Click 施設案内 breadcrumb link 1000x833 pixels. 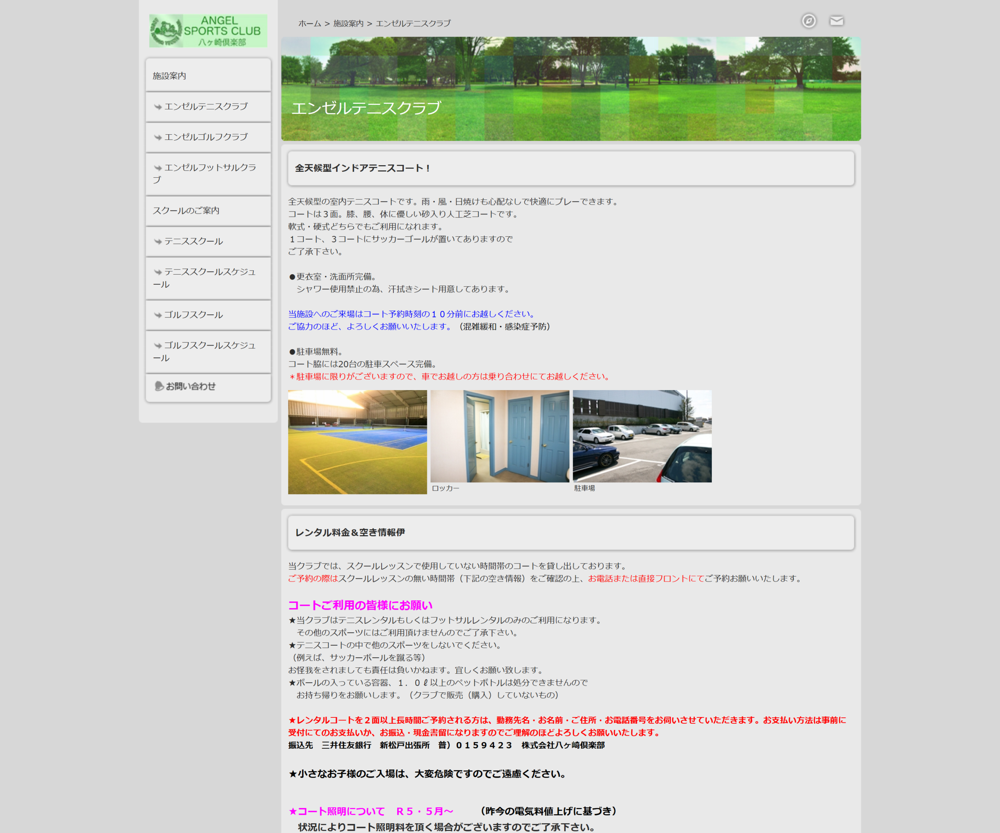click(348, 23)
